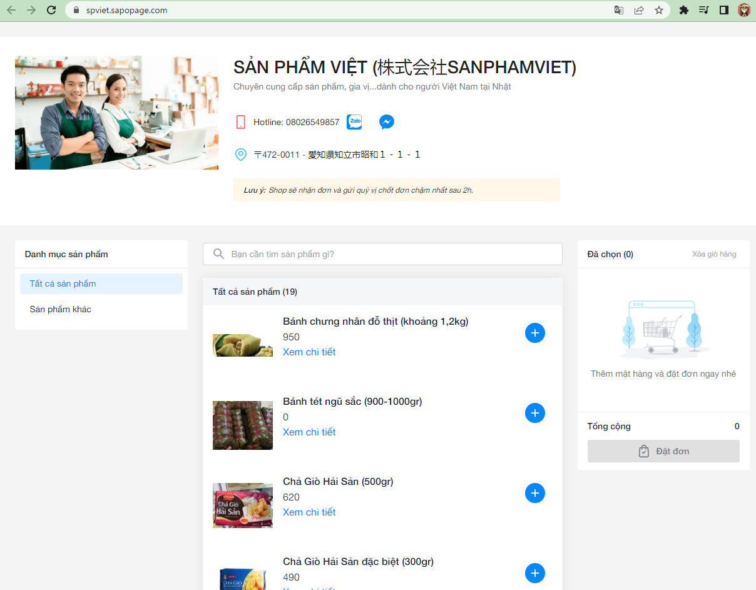
Task: Click the browser address bar URL
Action: [x=126, y=10]
